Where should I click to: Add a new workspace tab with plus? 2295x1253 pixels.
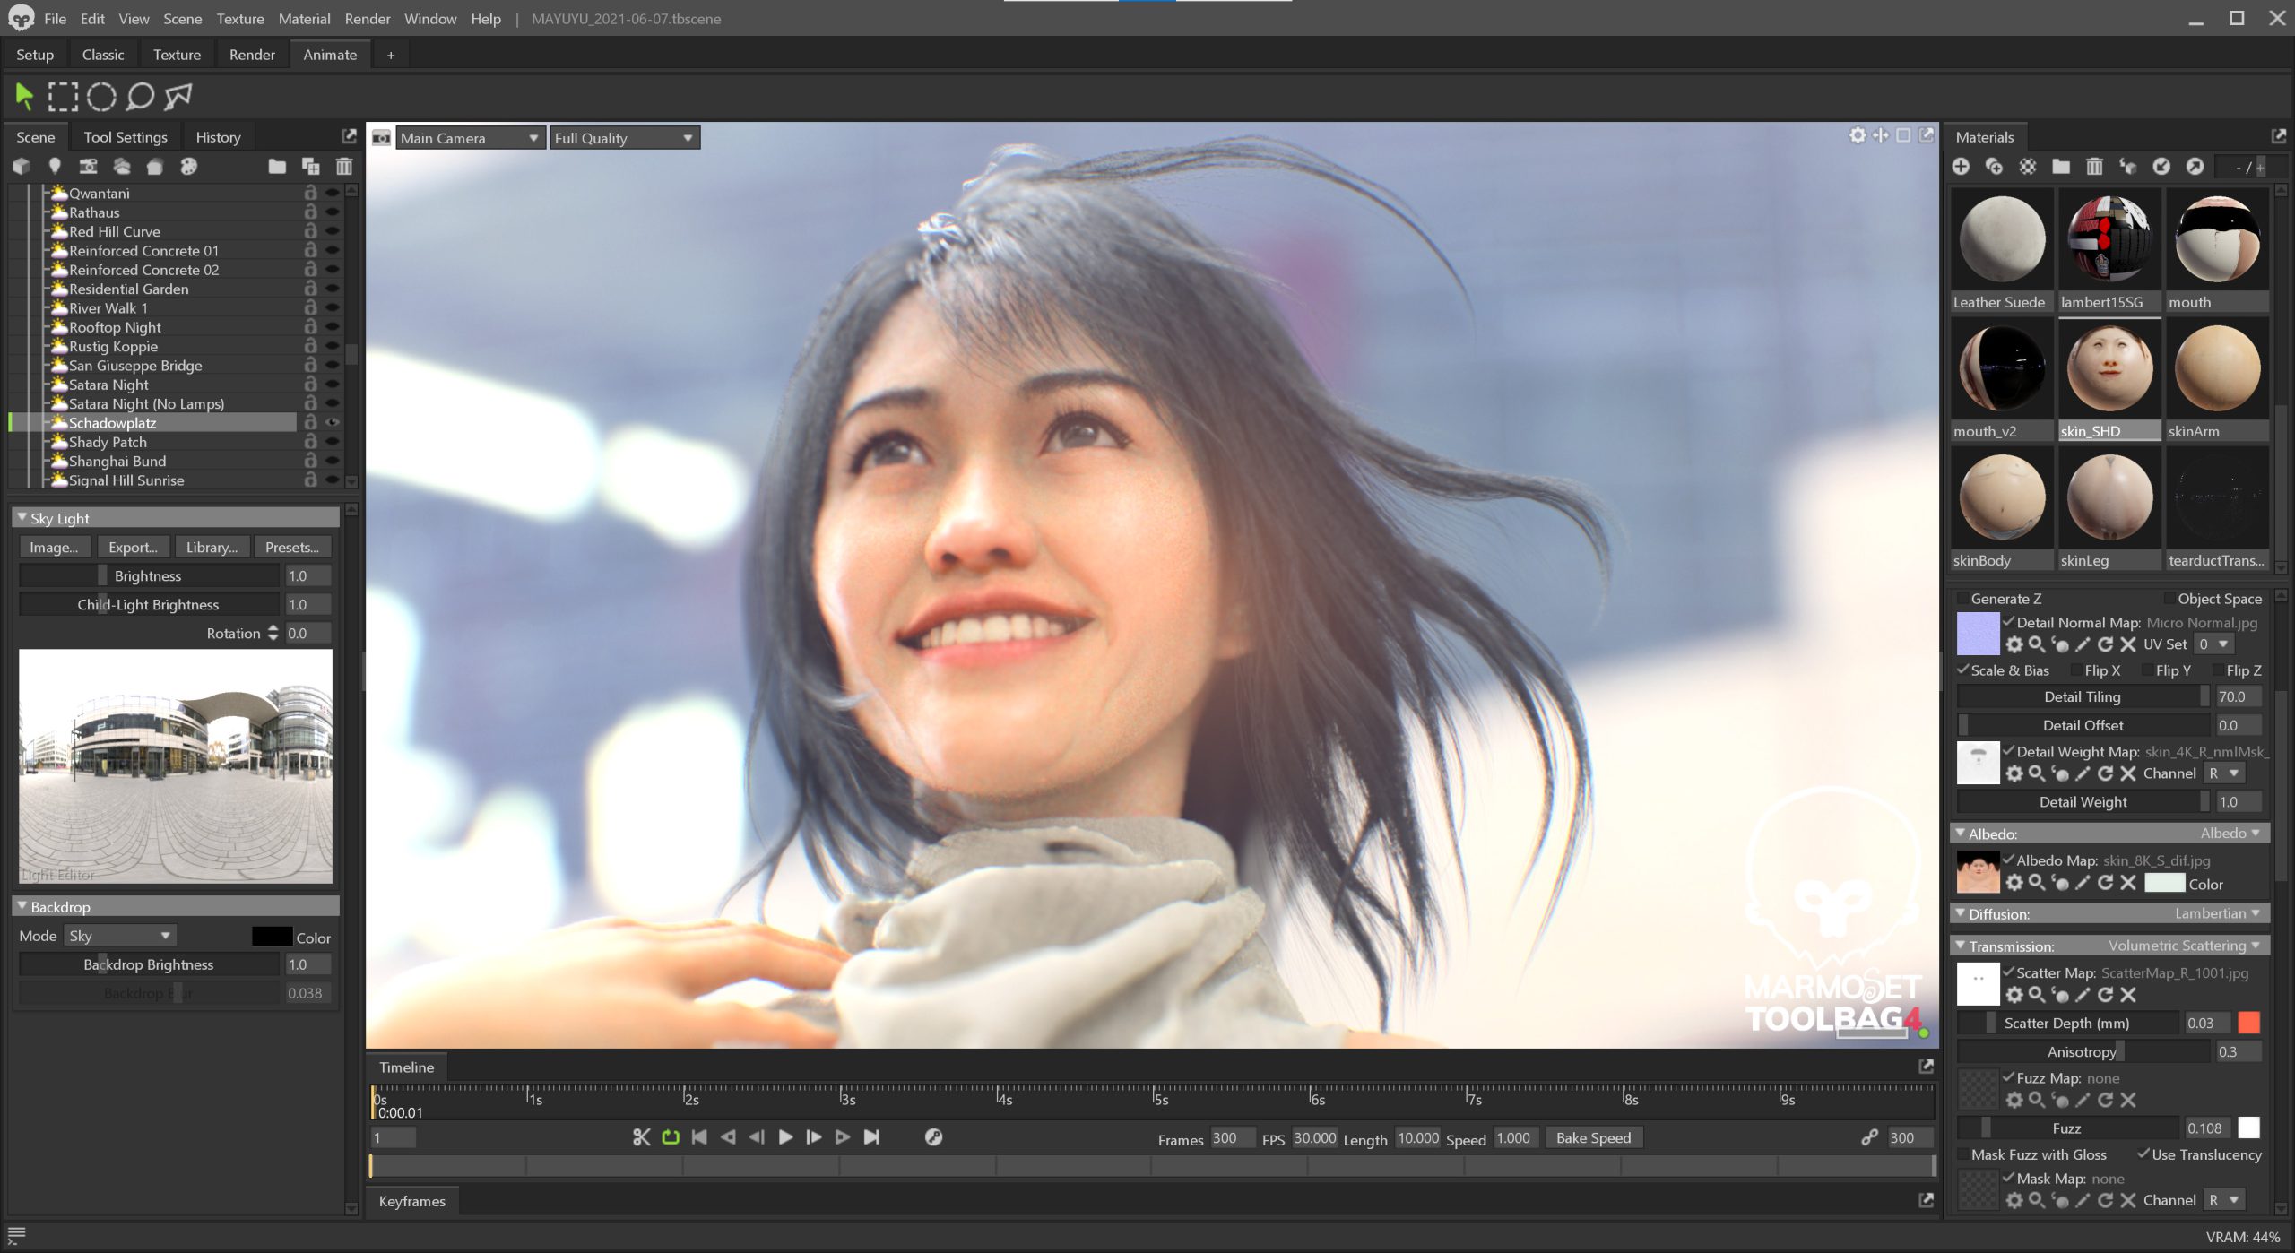coord(391,56)
